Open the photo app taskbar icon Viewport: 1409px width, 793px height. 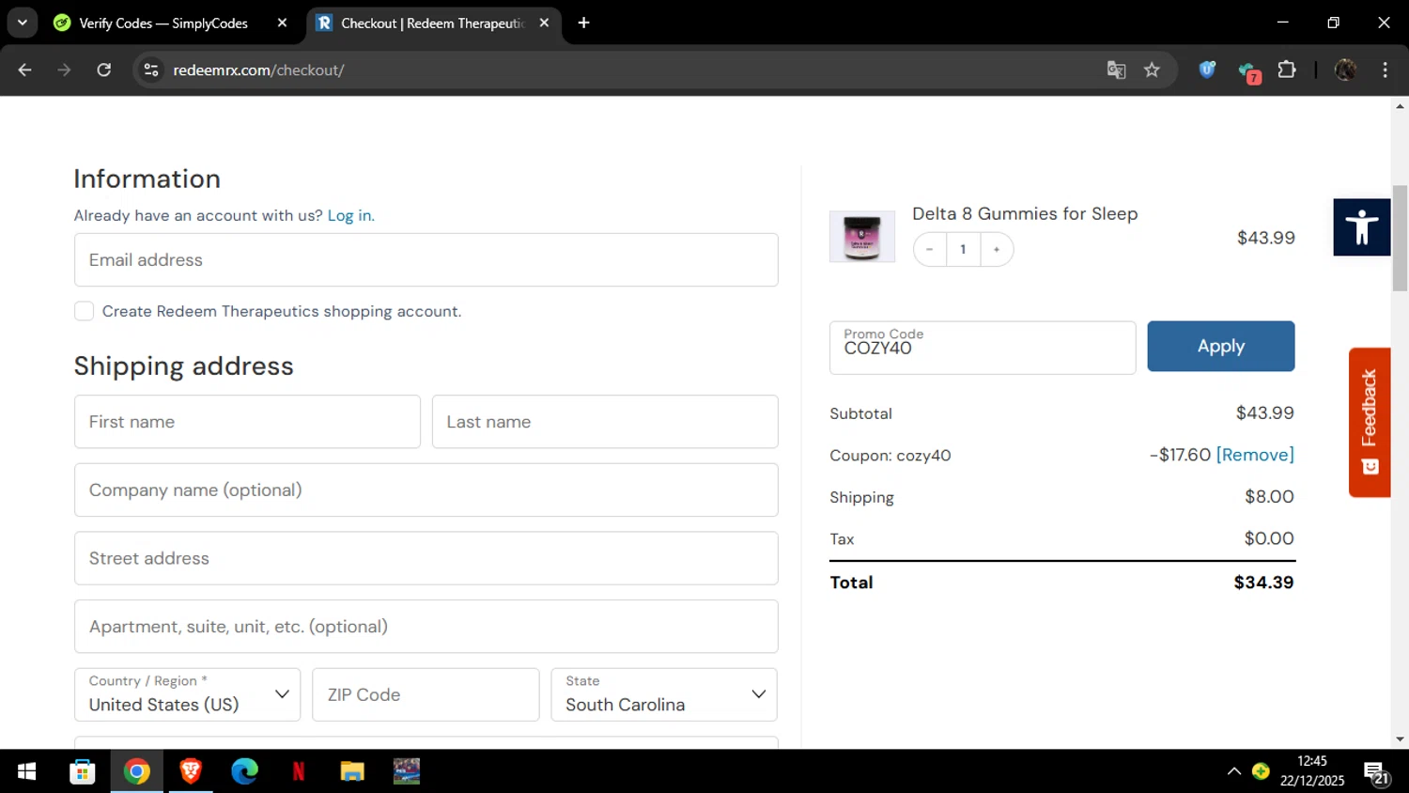(407, 771)
